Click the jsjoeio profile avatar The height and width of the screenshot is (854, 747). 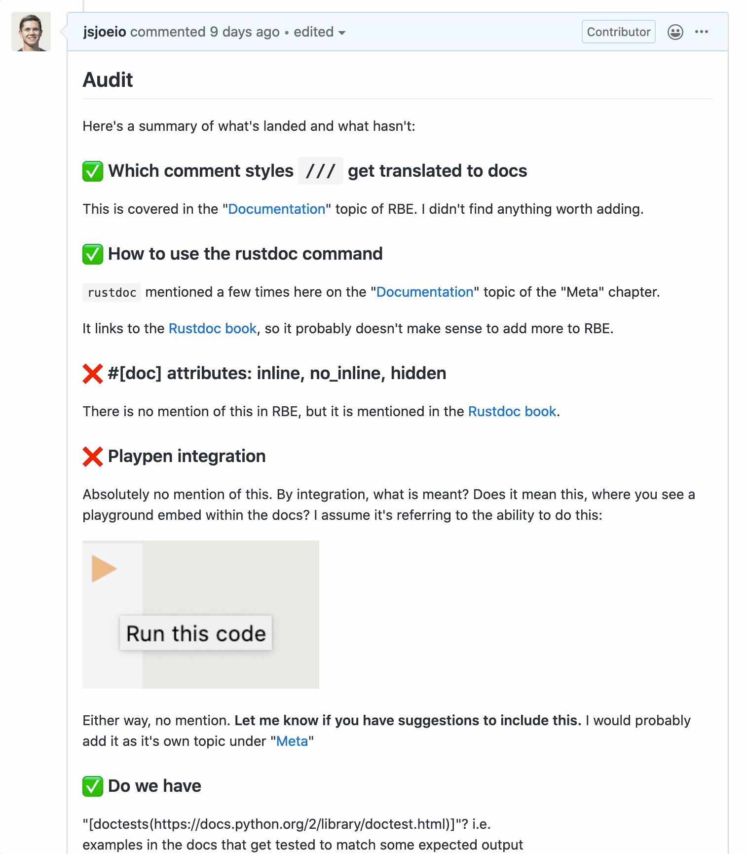click(x=31, y=32)
